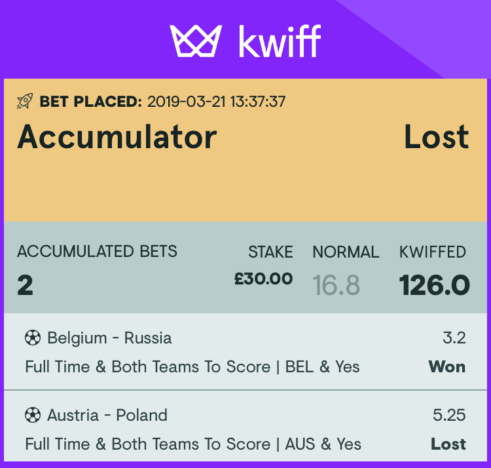Click the Lost status in the header
The width and height of the screenshot is (491, 468).
(x=437, y=137)
